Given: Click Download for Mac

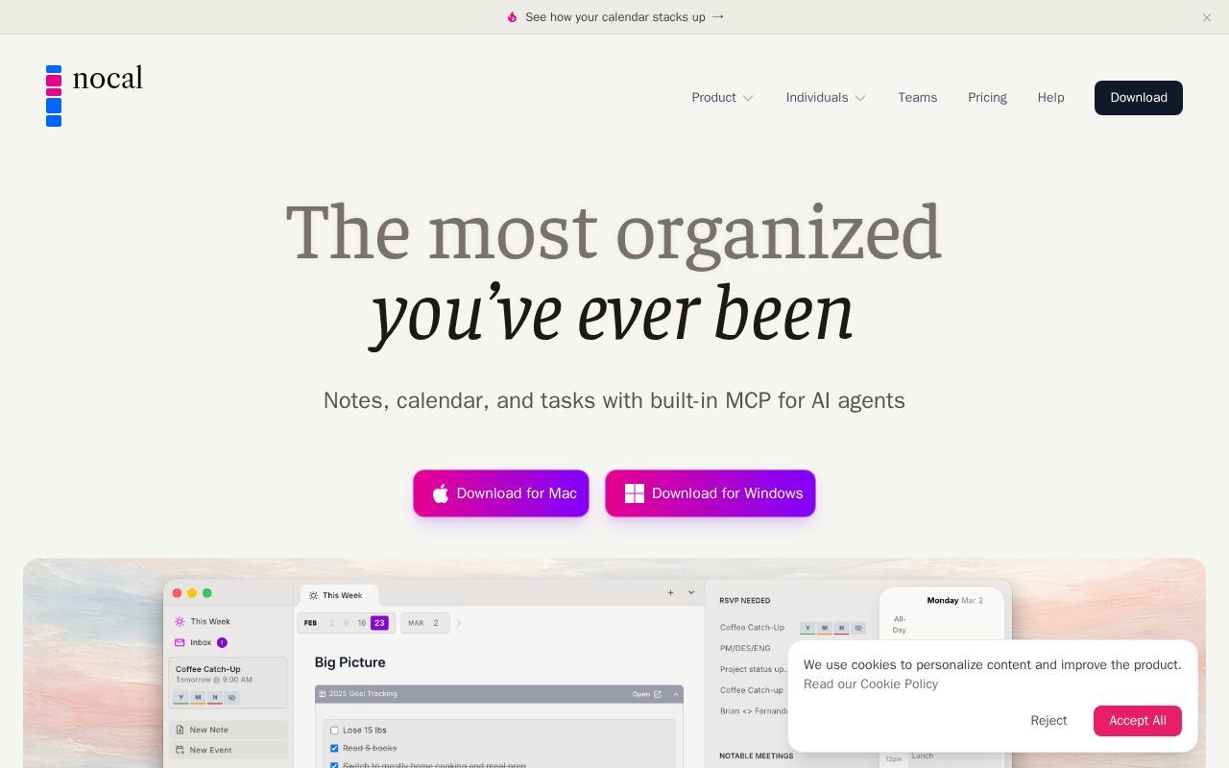Looking at the screenshot, I should (501, 493).
